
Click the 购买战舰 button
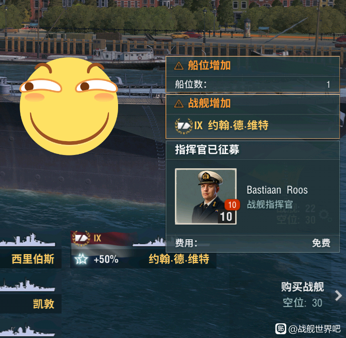click(303, 295)
